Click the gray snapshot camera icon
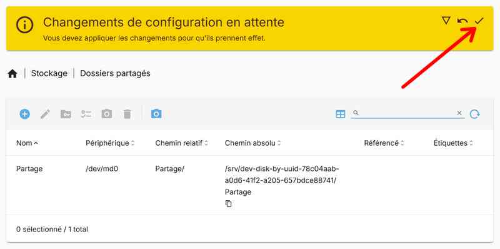This screenshot has height=249, width=500. (107, 114)
